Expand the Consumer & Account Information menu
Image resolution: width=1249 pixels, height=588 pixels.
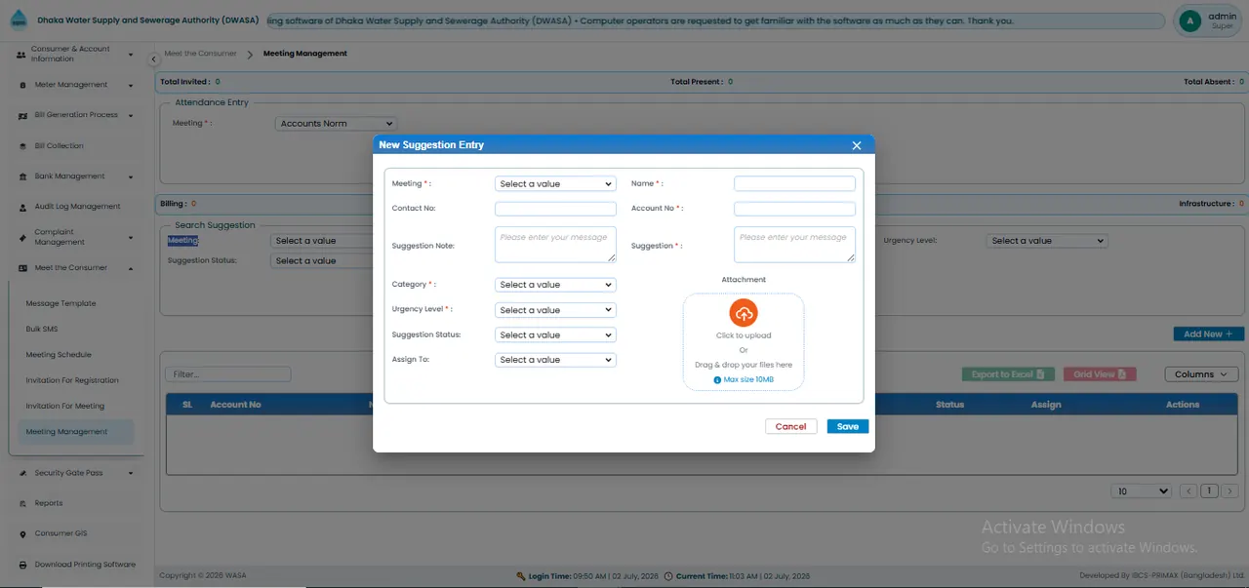131,55
